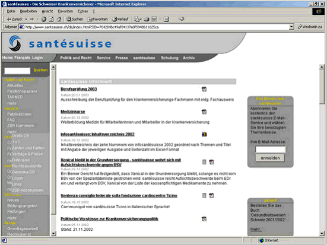Open infosantésuisse: Inhaltsverzeichnis 2002 link
The width and height of the screenshot is (327, 245).
click(97, 134)
